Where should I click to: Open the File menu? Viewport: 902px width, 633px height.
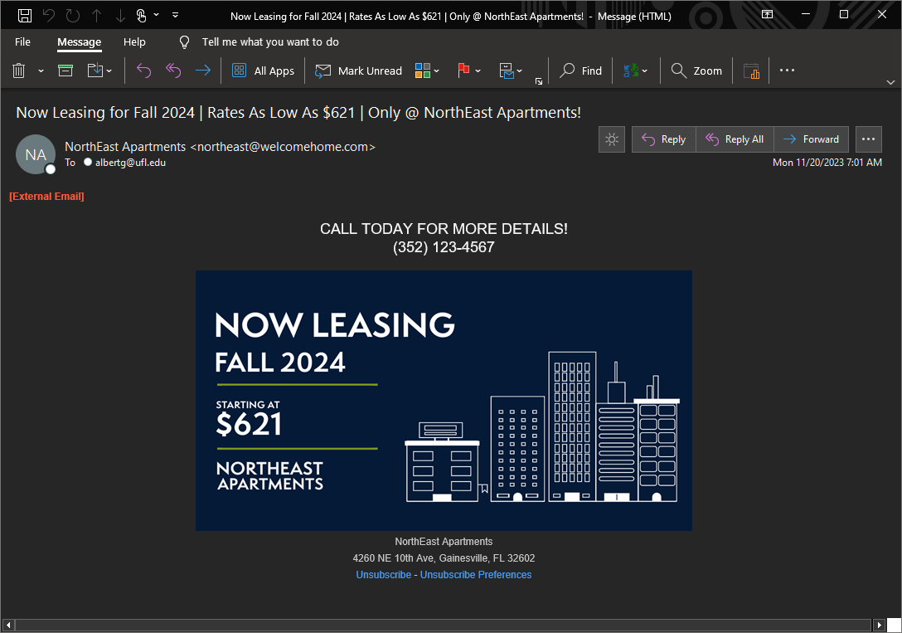[22, 42]
